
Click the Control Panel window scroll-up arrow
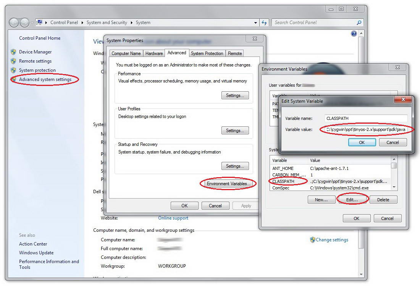point(361,33)
